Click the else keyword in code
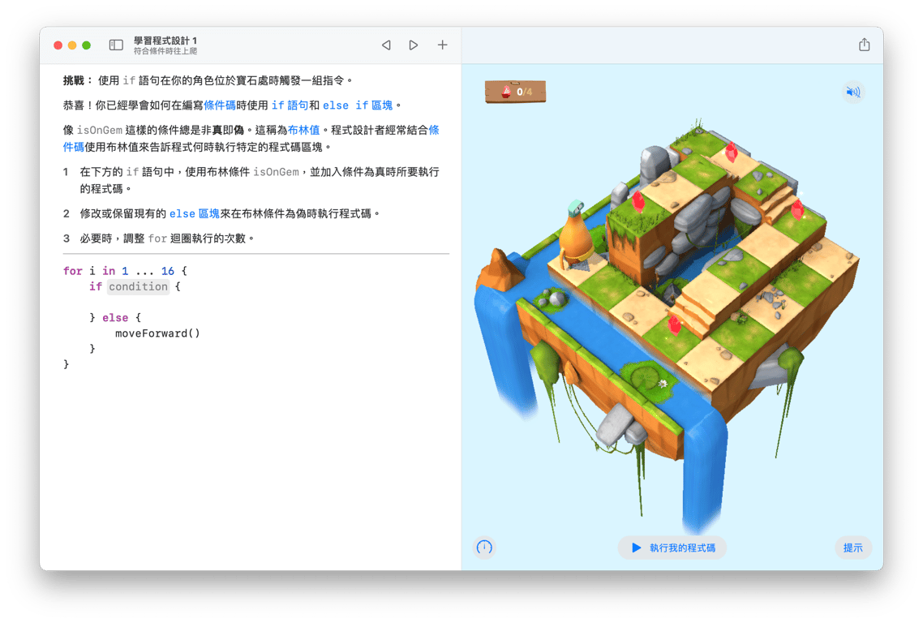The image size is (923, 623). 115,318
